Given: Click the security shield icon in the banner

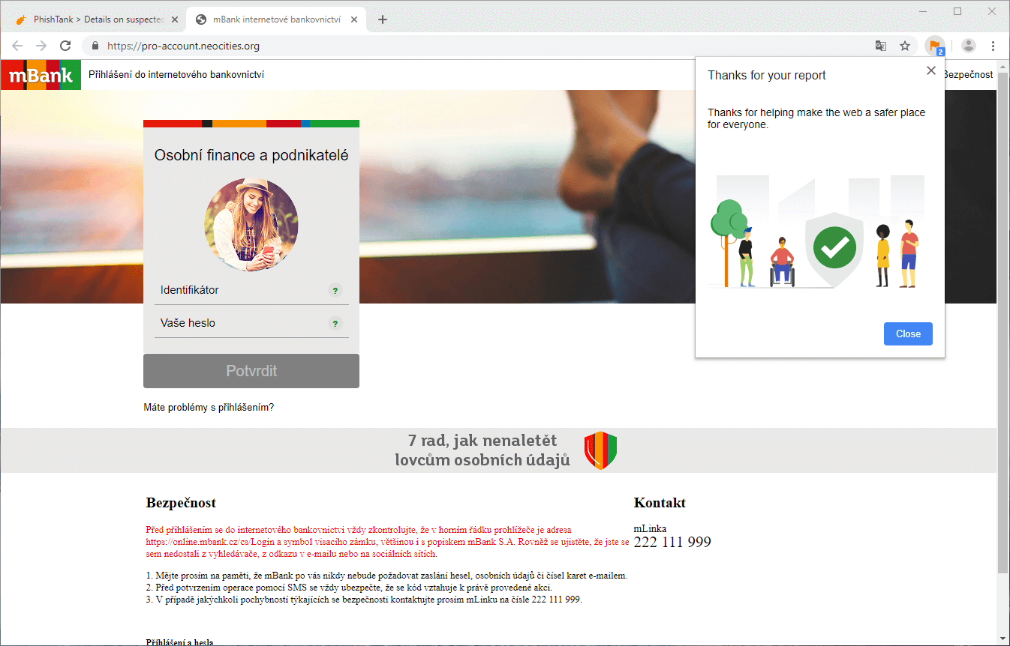Looking at the screenshot, I should click(600, 450).
